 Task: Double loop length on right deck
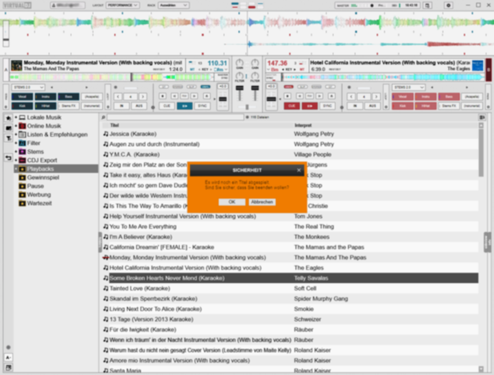(x=376, y=97)
